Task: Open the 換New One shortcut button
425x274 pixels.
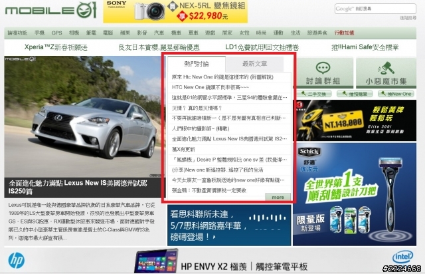Action: (396, 94)
